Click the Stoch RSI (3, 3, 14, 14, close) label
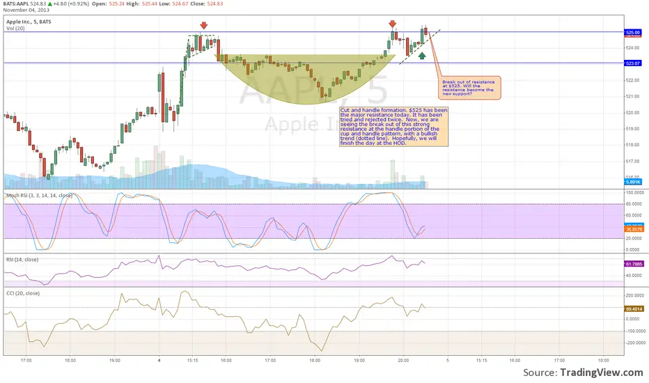The image size is (649, 383). (39, 196)
